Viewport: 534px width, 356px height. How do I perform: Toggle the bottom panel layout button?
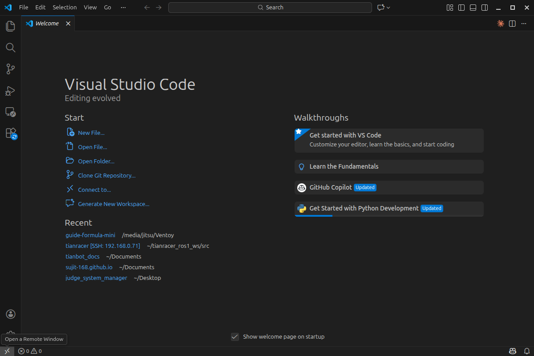tap(473, 8)
